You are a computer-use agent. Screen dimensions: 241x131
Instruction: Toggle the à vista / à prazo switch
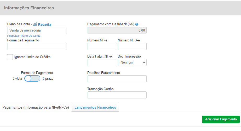[x=32, y=78]
